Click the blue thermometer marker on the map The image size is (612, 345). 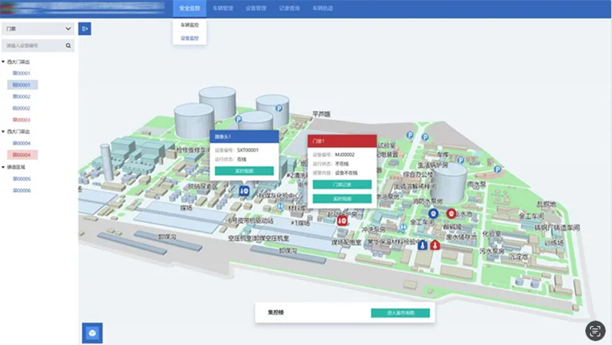pos(422,246)
